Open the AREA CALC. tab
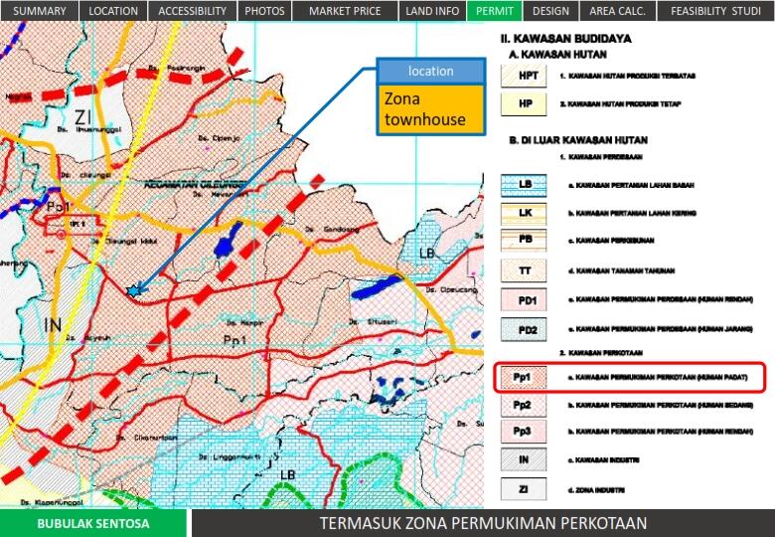This screenshot has height=537, width=775. click(x=618, y=10)
